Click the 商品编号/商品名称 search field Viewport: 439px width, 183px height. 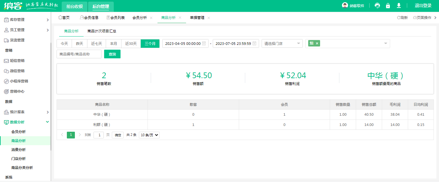[79, 54]
